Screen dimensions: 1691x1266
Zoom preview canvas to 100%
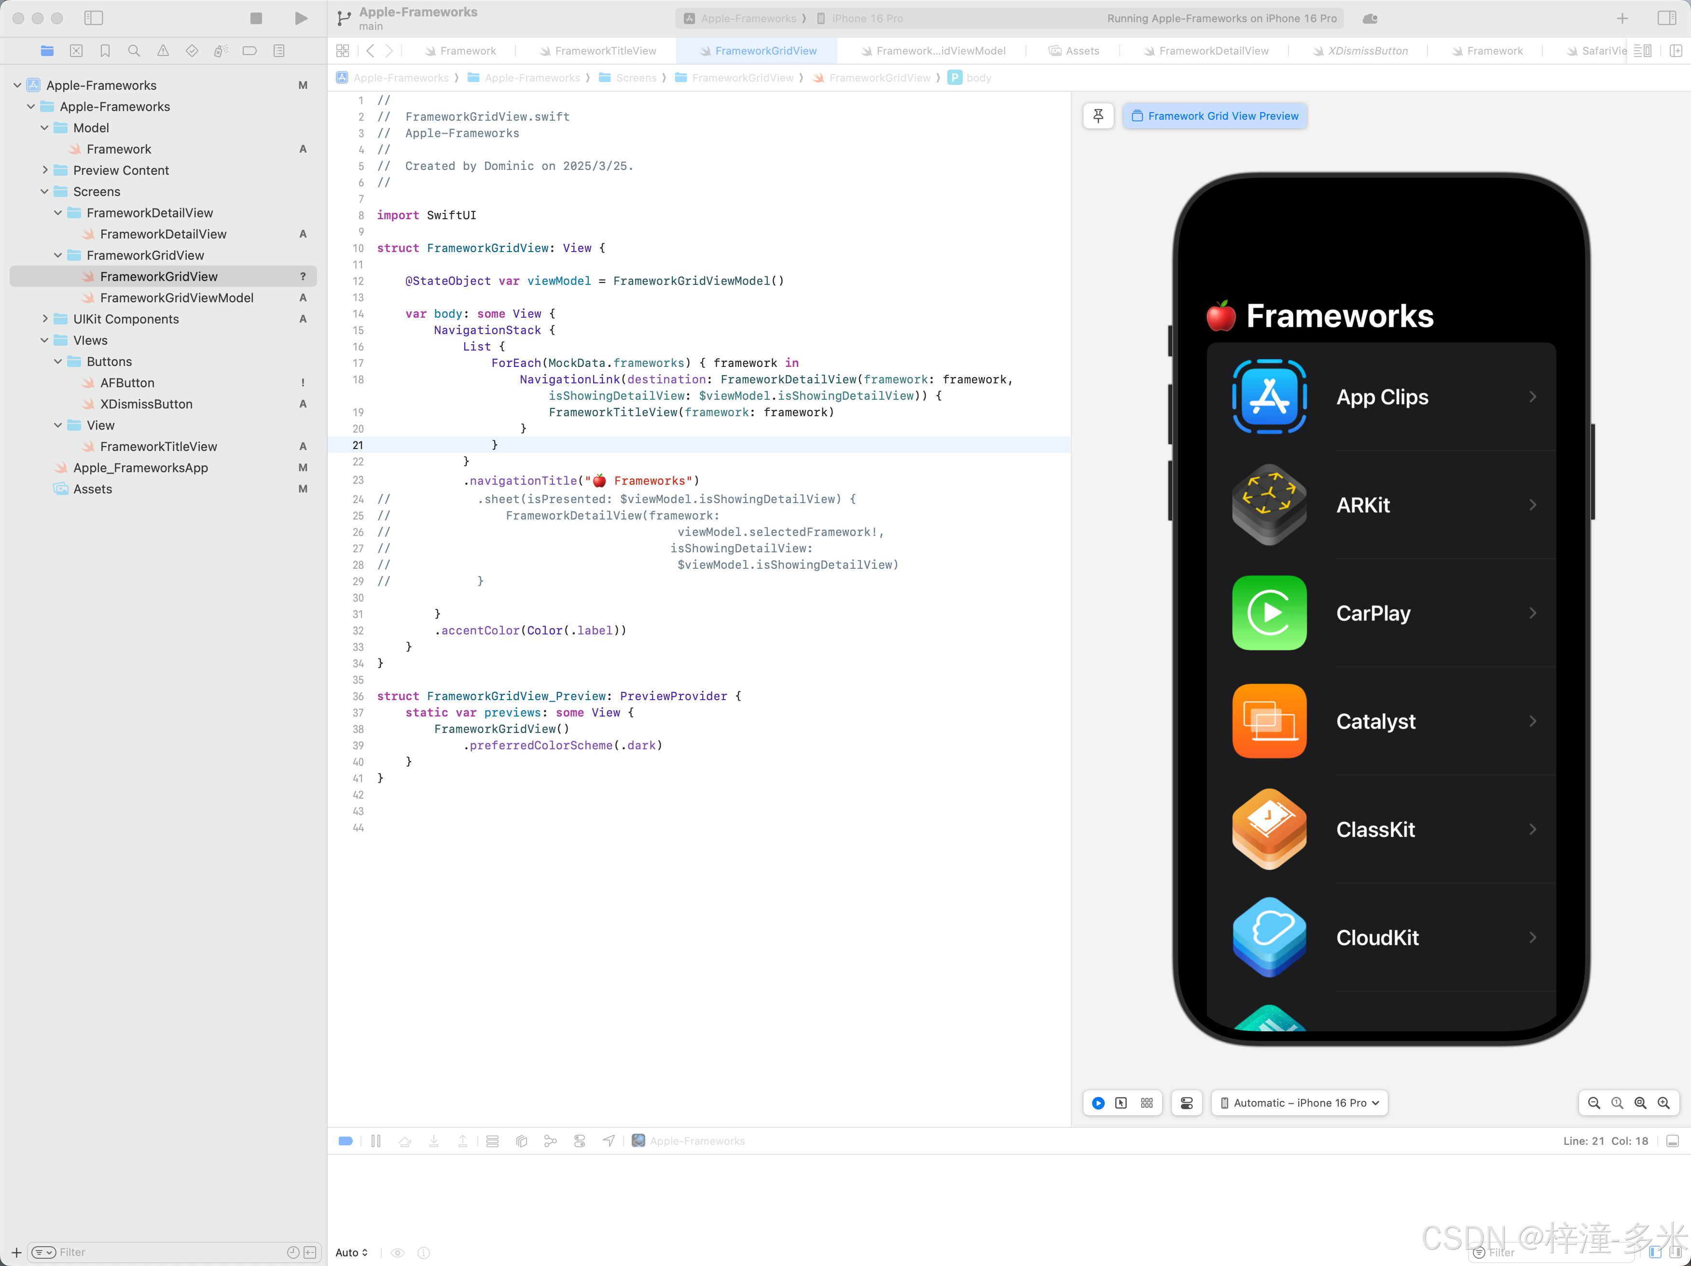(x=1617, y=1103)
